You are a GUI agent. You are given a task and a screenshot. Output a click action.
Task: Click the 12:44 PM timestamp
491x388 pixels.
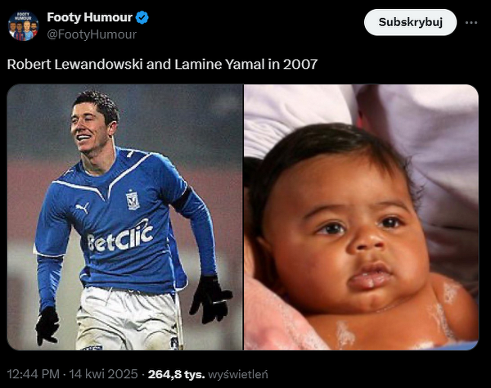pos(34,374)
